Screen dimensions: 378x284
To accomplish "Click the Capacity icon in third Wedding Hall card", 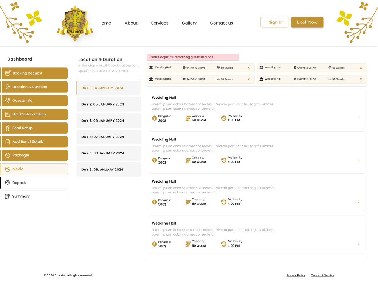I will (x=188, y=202).
